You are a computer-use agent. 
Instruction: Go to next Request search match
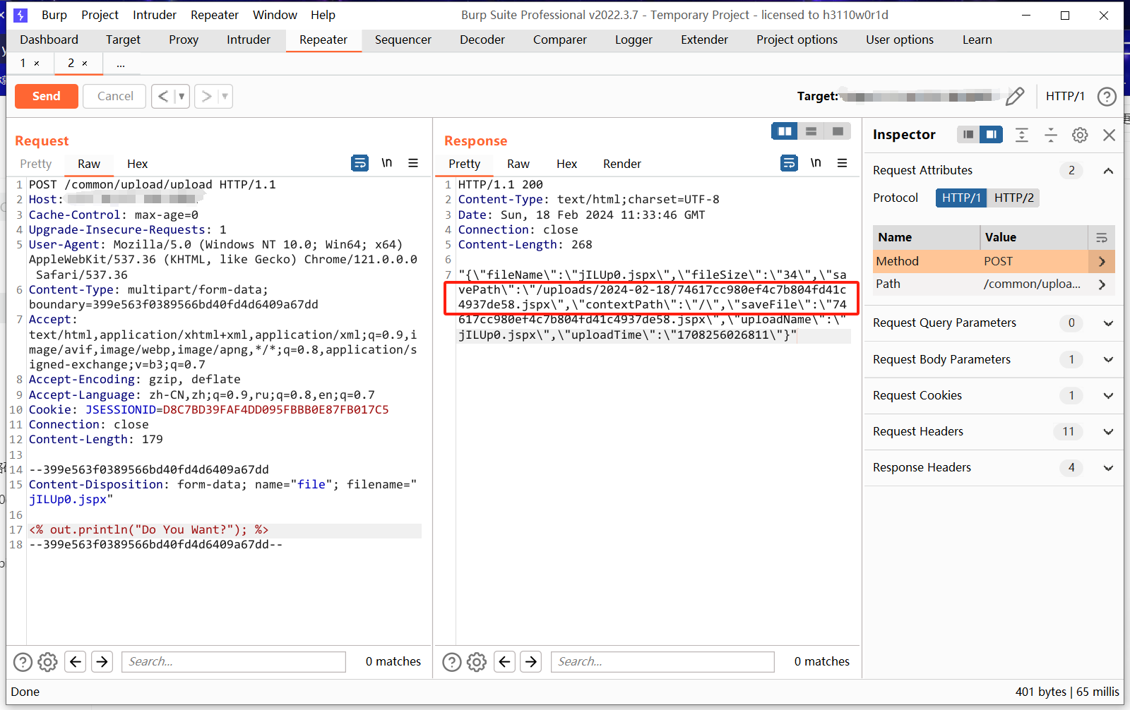(102, 661)
